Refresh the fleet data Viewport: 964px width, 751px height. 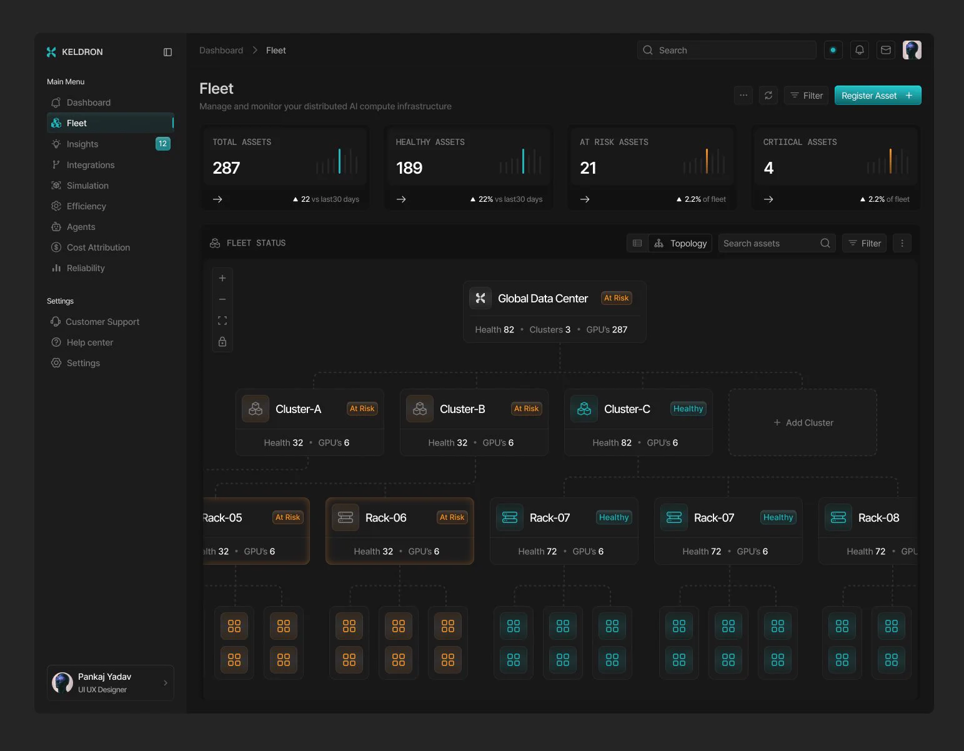(x=768, y=96)
